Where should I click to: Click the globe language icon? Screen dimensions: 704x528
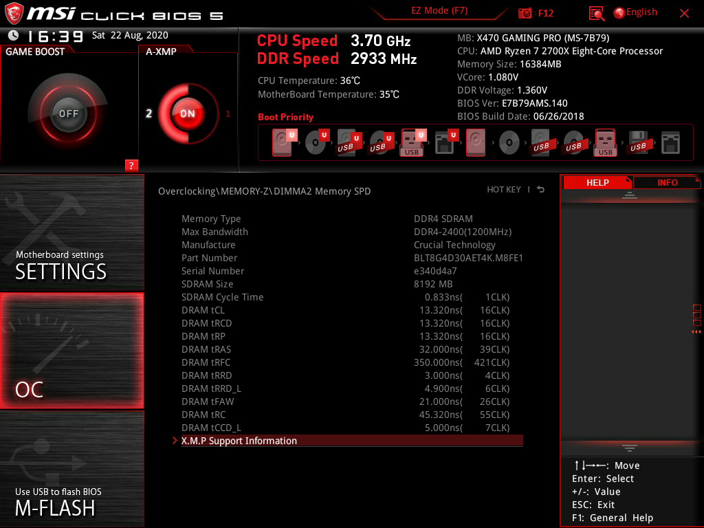click(619, 13)
